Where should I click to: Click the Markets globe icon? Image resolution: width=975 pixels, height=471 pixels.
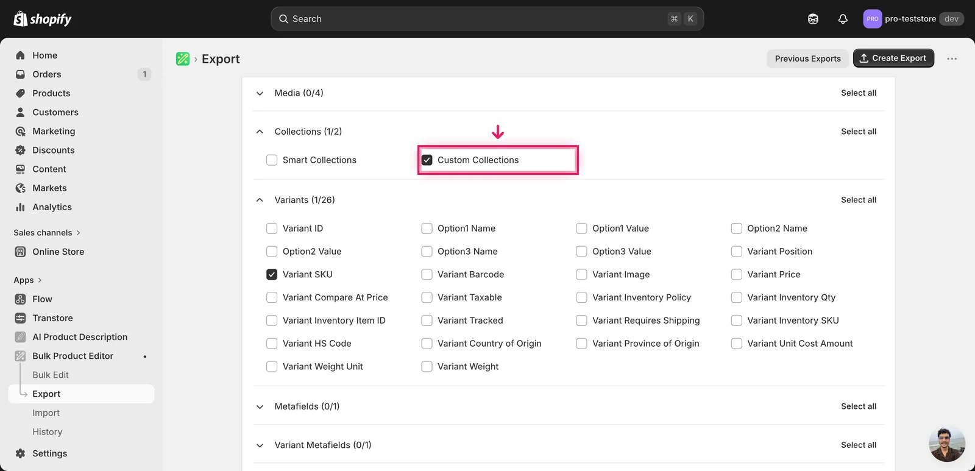(20, 188)
